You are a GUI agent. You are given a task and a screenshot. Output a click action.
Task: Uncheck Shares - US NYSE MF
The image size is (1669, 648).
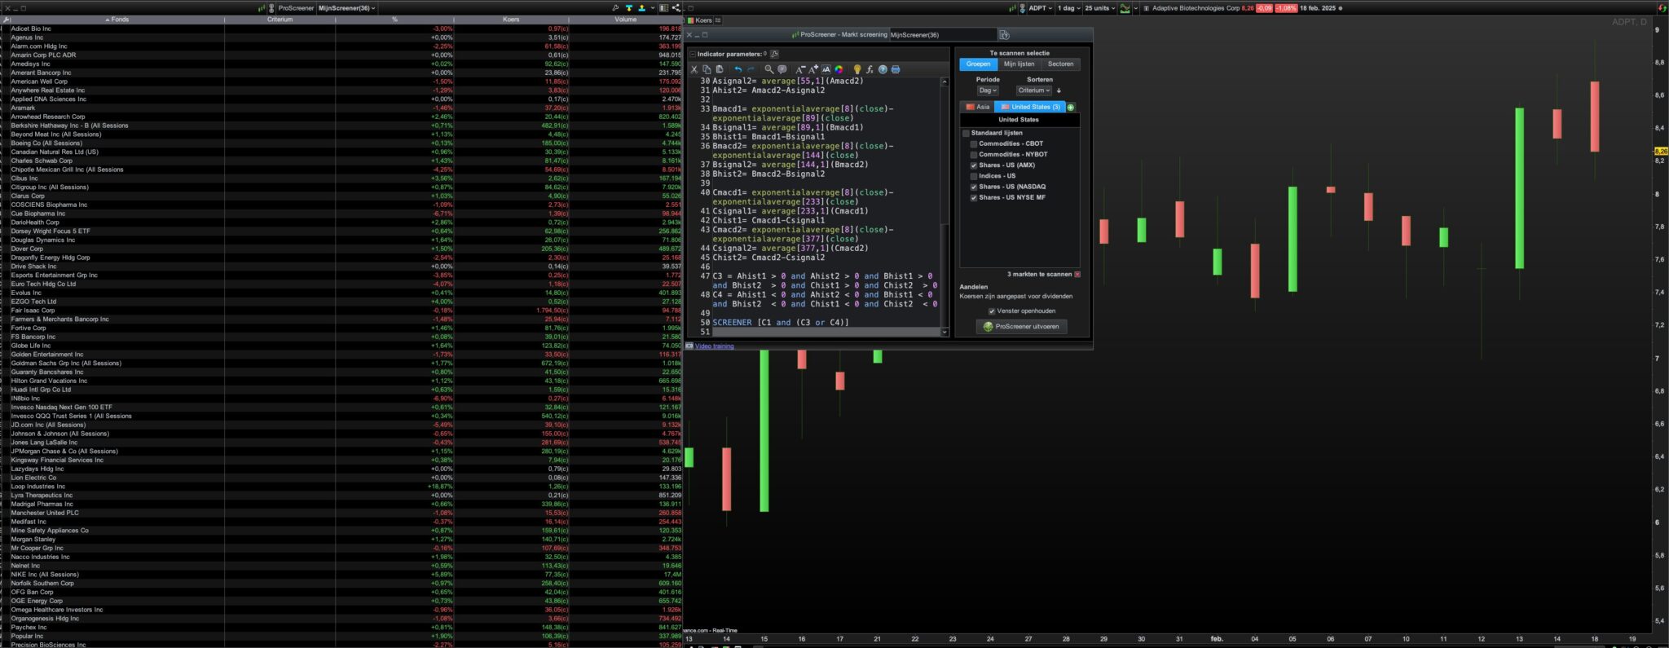pos(974,197)
